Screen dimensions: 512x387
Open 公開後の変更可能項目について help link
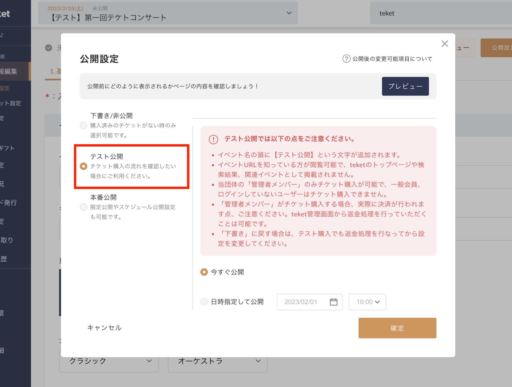pyautogui.click(x=392, y=59)
